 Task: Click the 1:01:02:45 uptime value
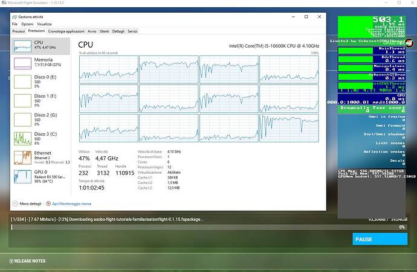[x=91, y=188]
